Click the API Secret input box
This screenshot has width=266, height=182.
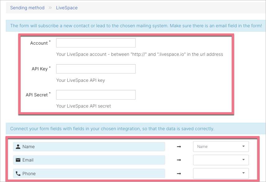pos(96,95)
